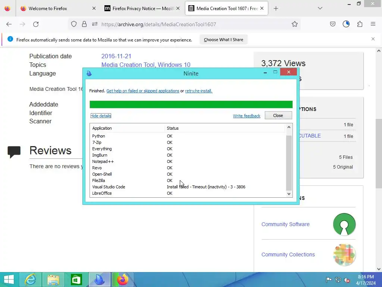The width and height of the screenshot is (382, 287).
Task: Close the Welcome to Firefox tab
Action: (94, 8)
